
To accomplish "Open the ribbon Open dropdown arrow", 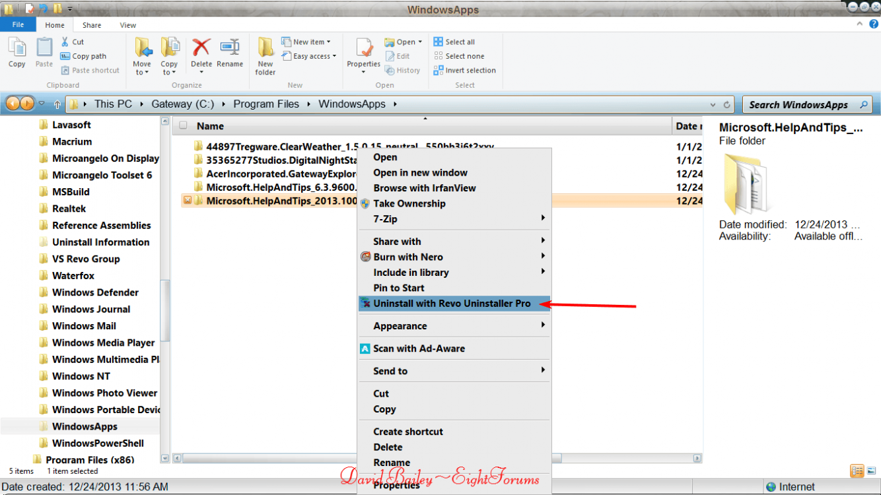I will 420,42.
